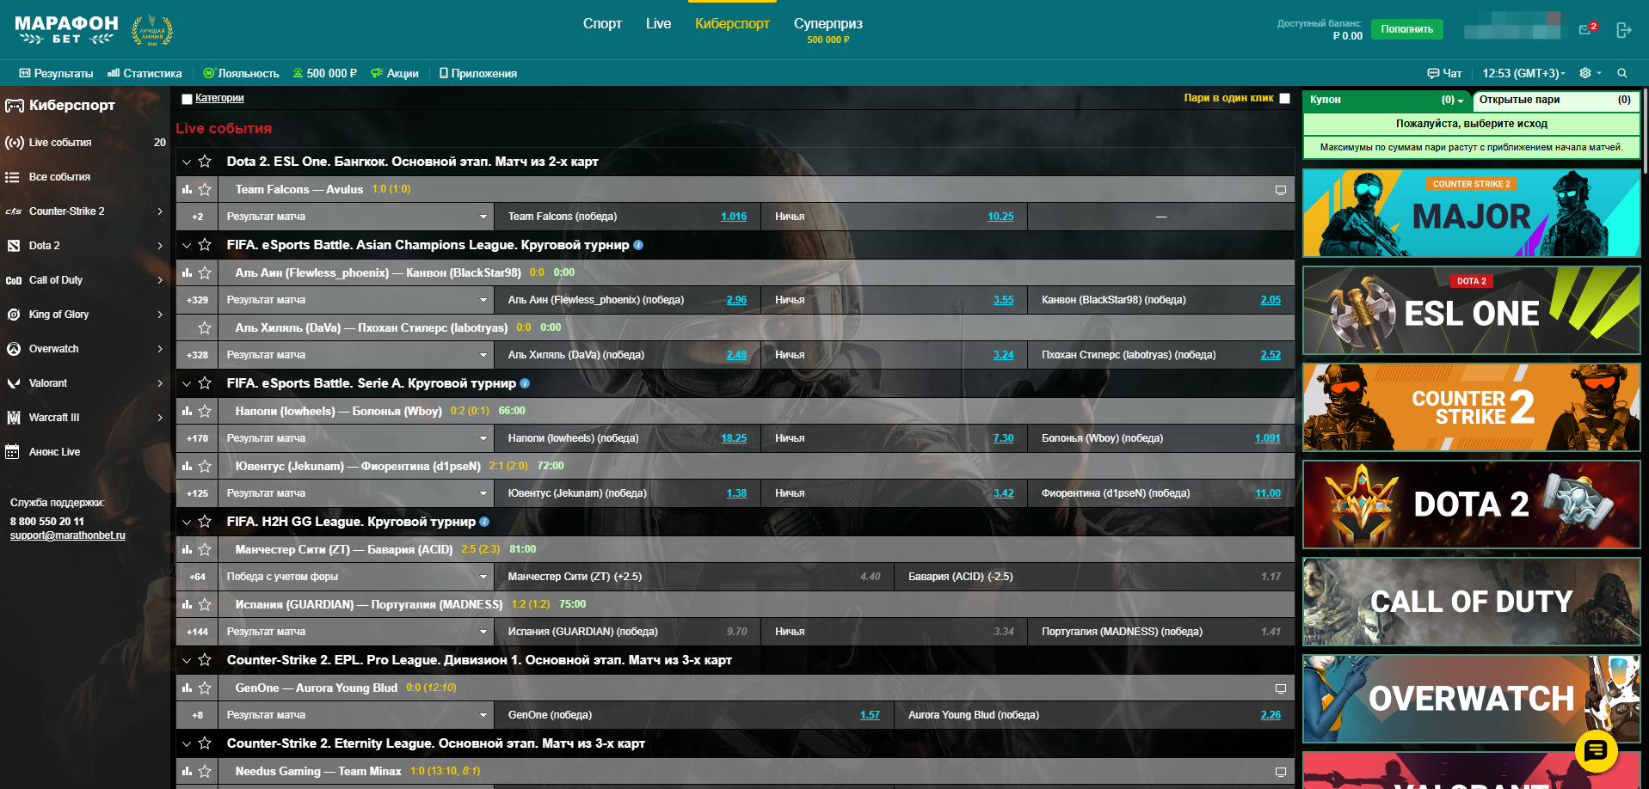
Task: Open the settings gear menu
Action: pos(1585,73)
